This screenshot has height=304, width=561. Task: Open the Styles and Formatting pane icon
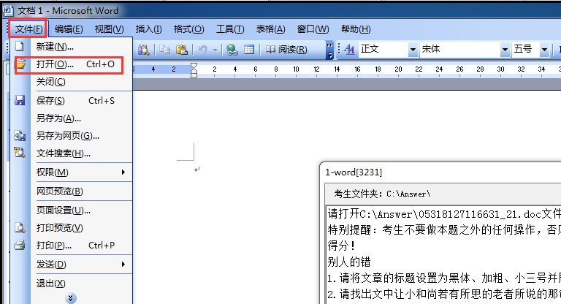pos(348,50)
